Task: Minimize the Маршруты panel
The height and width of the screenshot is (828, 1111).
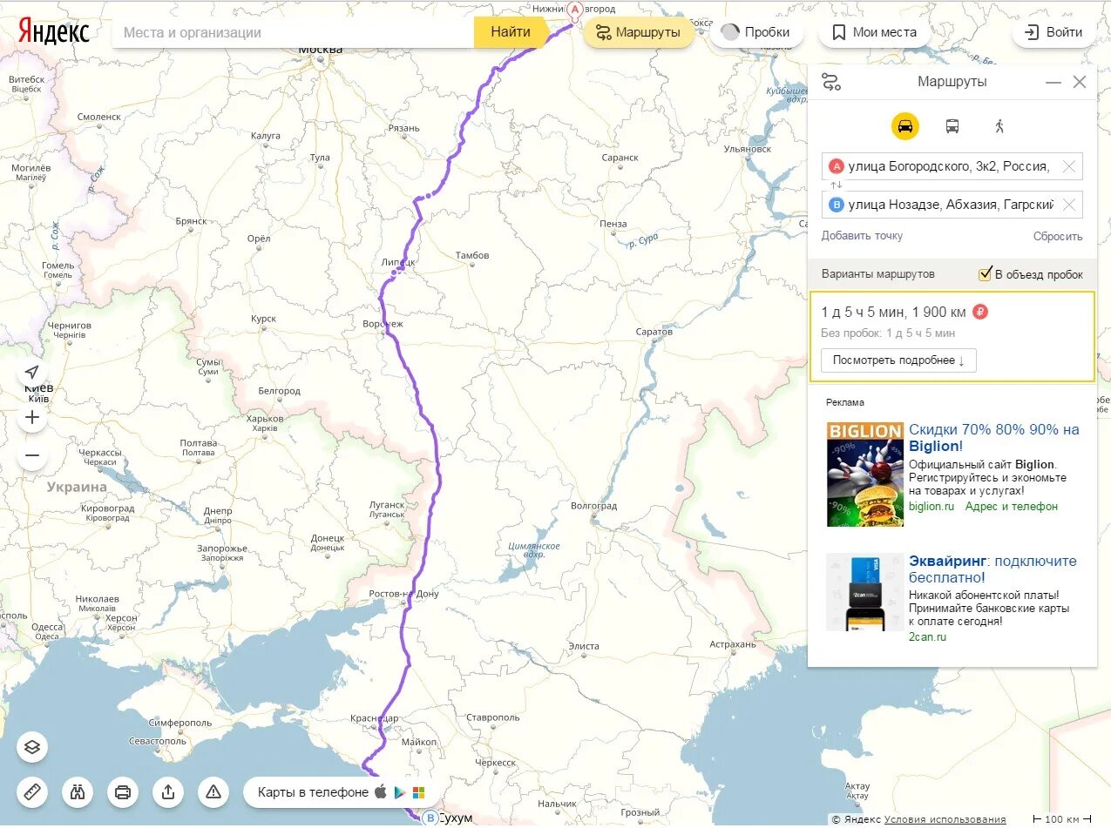Action: 1053,83
